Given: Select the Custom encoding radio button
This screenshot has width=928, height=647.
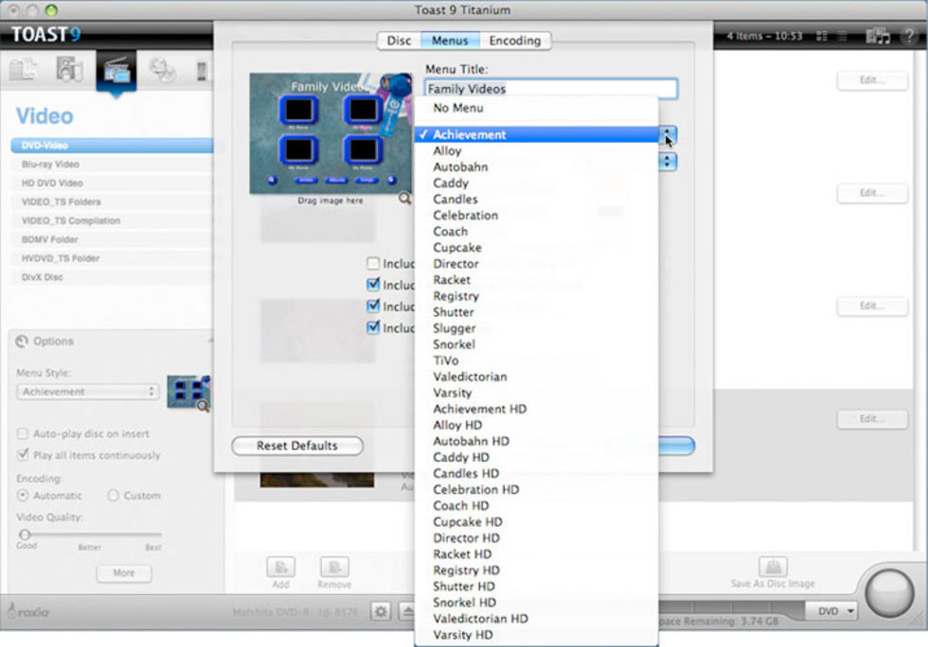Looking at the screenshot, I should tap(113, 496).
